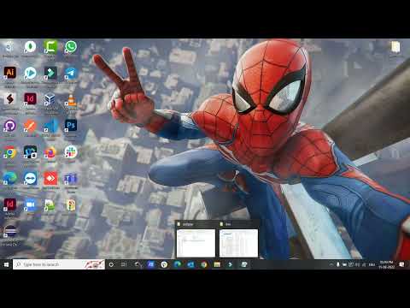Launch Adobe Illustrator from the desktop
Screen dimensions: 410x308
tap(10, 73)
